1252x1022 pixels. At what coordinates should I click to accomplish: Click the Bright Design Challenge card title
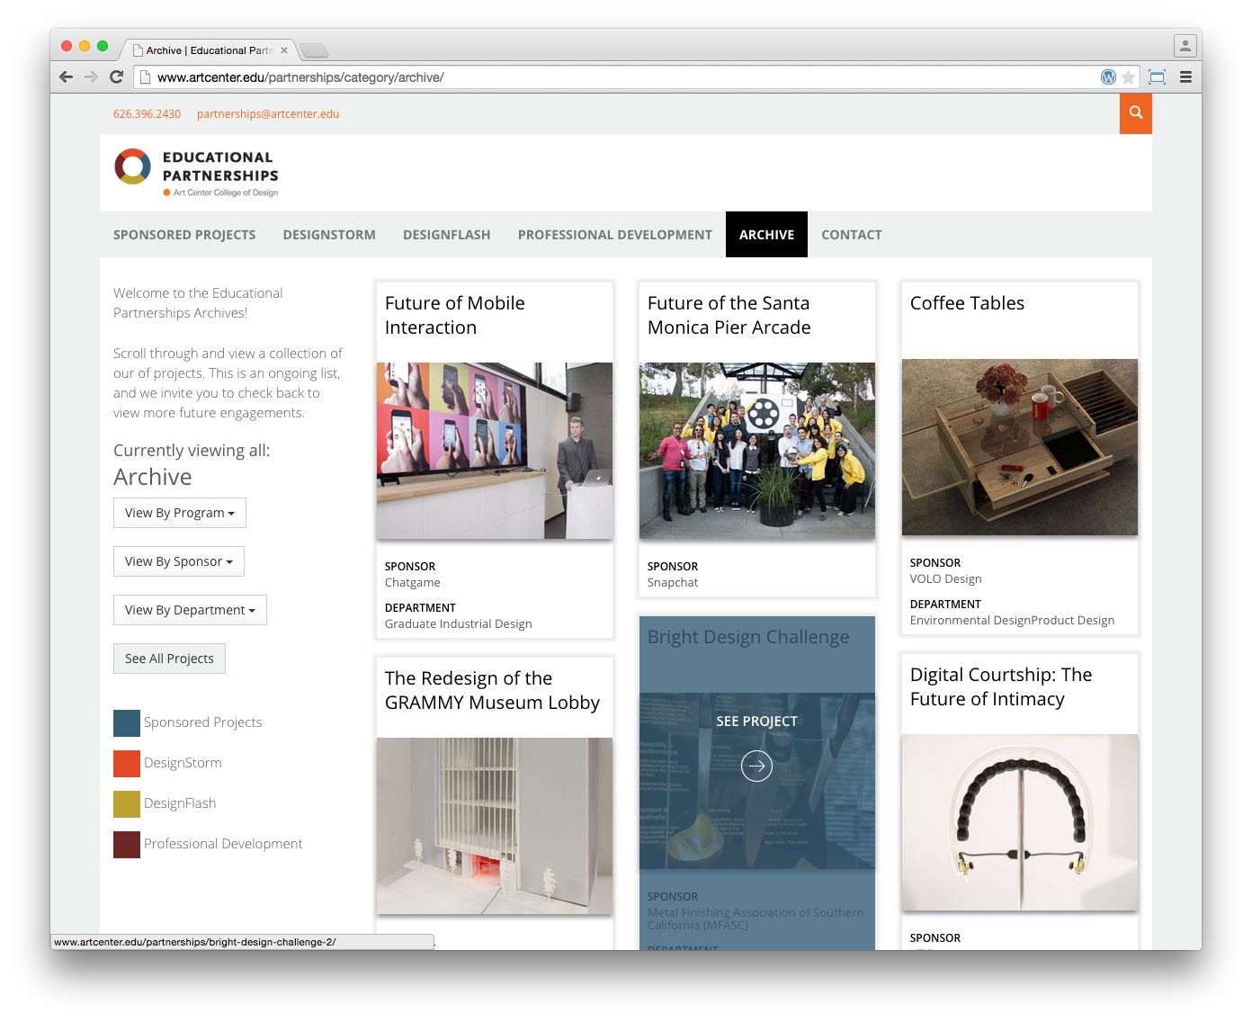[x=748, y=638]
